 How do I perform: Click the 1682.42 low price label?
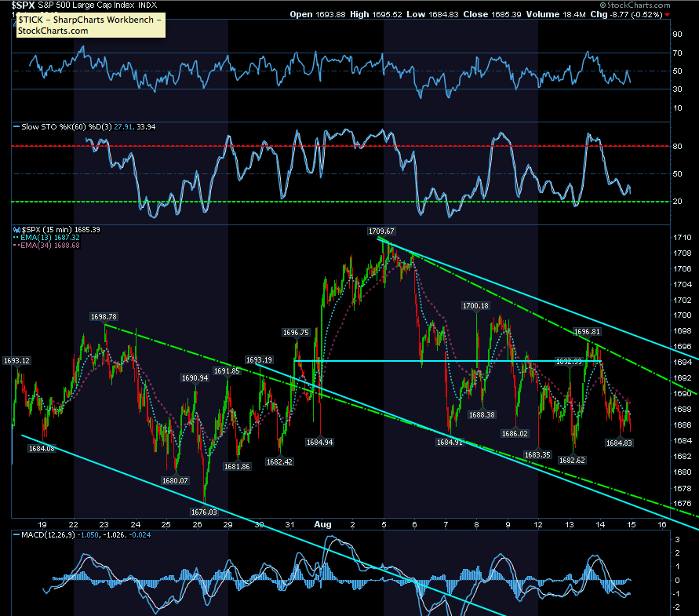coord(279,461)
